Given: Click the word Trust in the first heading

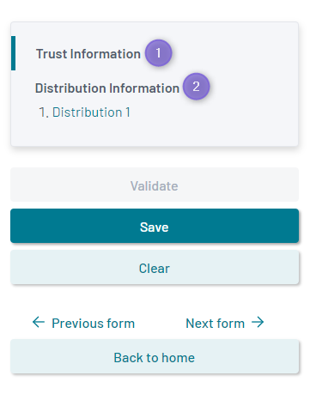Looking at the screenshot, I should [x=52, y=54].
